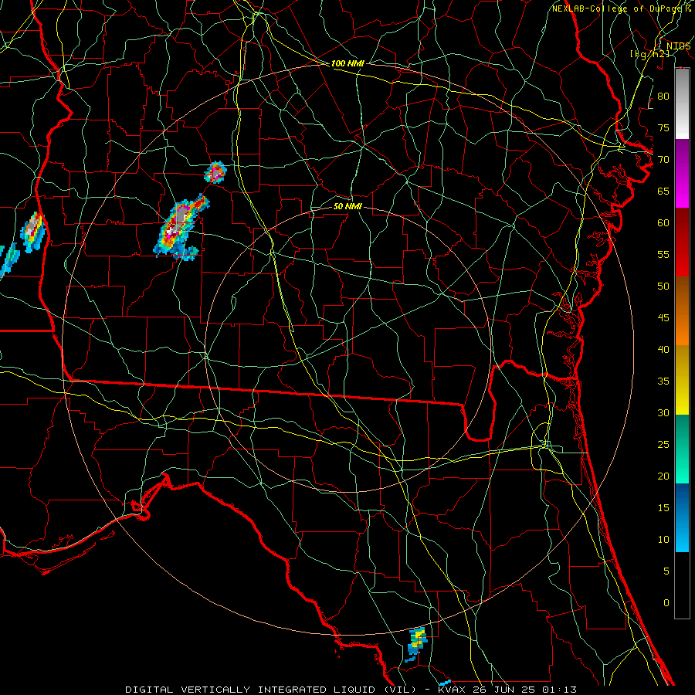Viewport: 695px width, 695px height.
Task: Click the 15 value on the scale
Action: pos(663,508)
